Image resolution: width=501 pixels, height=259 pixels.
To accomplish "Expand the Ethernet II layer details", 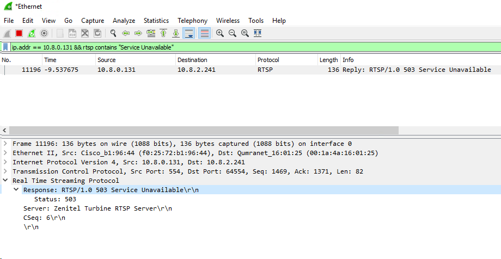I will tap(5, 153).
